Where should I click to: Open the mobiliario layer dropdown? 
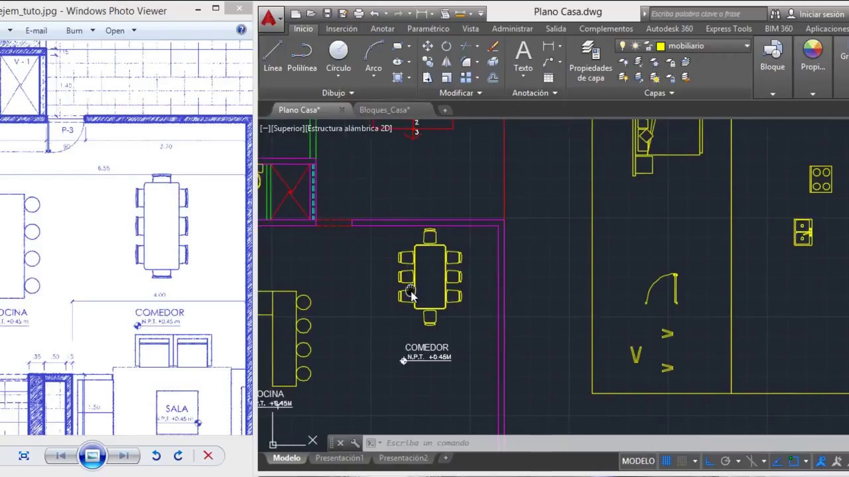[747, 46]
